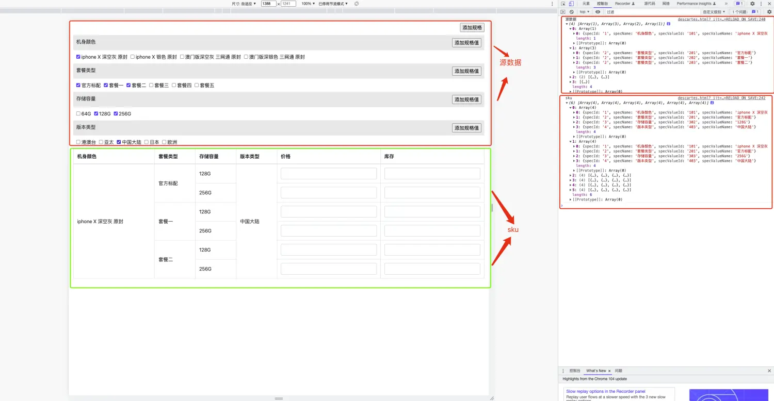
Task: Expand the 3: [{…}] node in source data
Action: (x=571, y=82)
